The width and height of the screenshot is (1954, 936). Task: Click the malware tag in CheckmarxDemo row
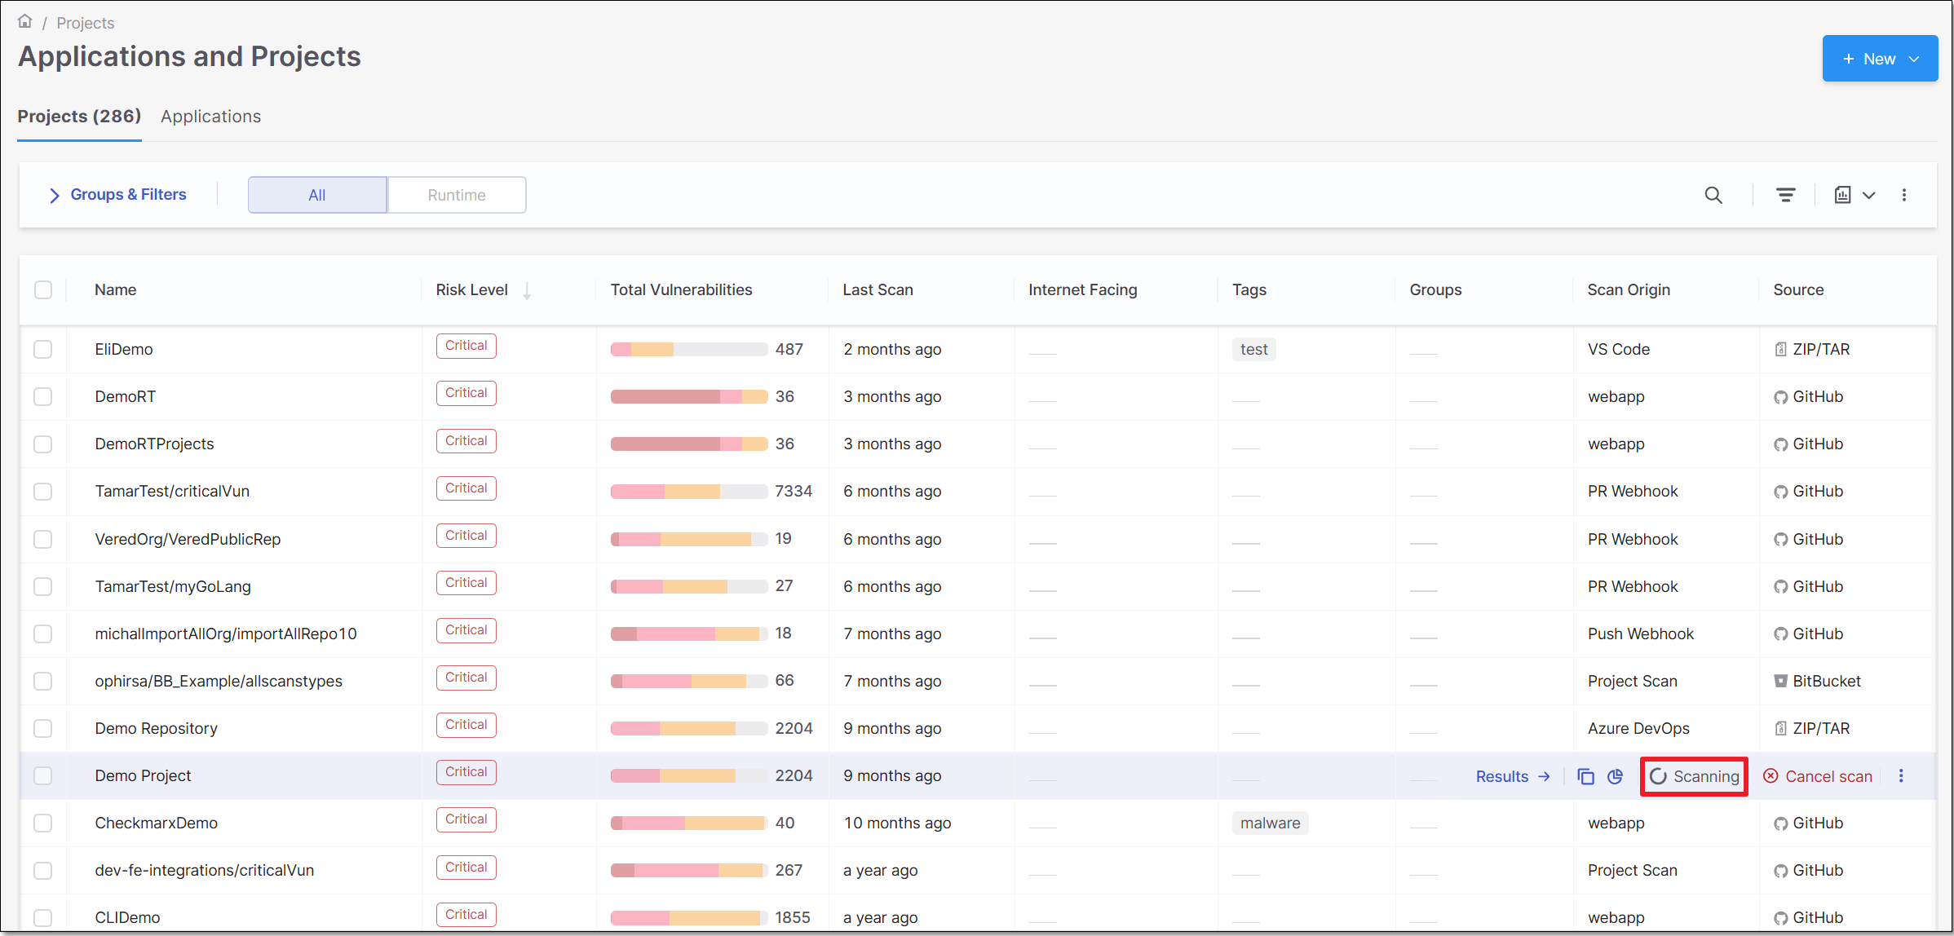pos(1270,823)
